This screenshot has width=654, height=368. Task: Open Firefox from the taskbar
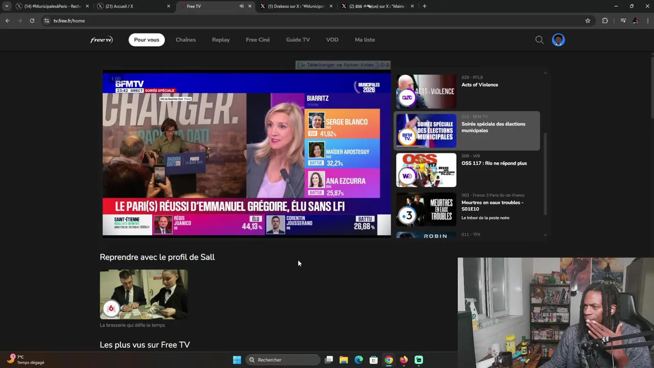pyautogui.click(x=404, y=360)
